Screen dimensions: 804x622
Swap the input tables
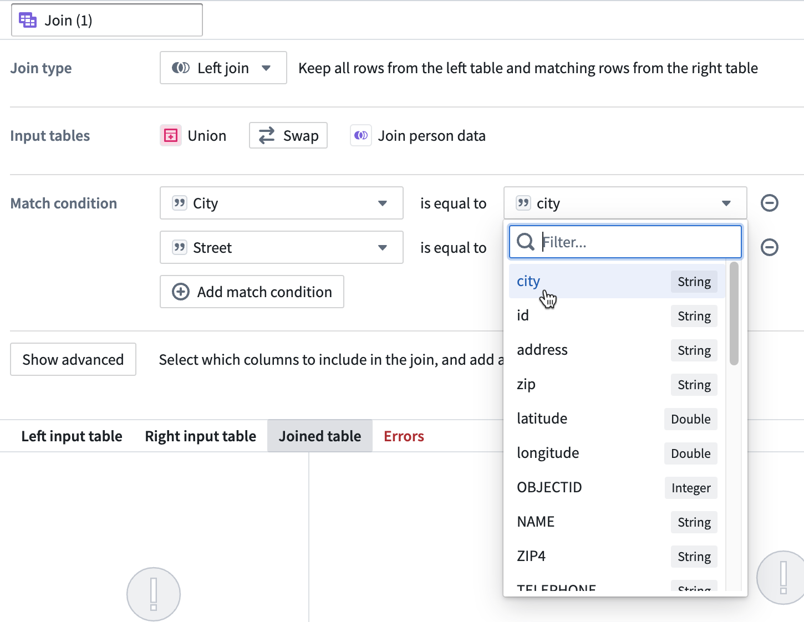point(288,135)
